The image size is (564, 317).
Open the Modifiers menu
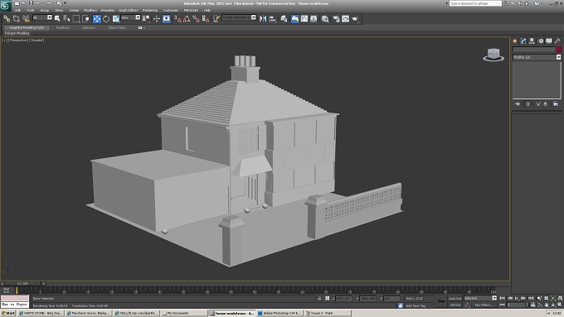tap(90, 10)
